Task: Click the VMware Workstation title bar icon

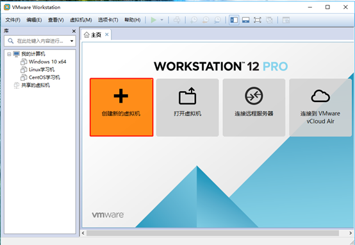Action: [x=7, y=7]
